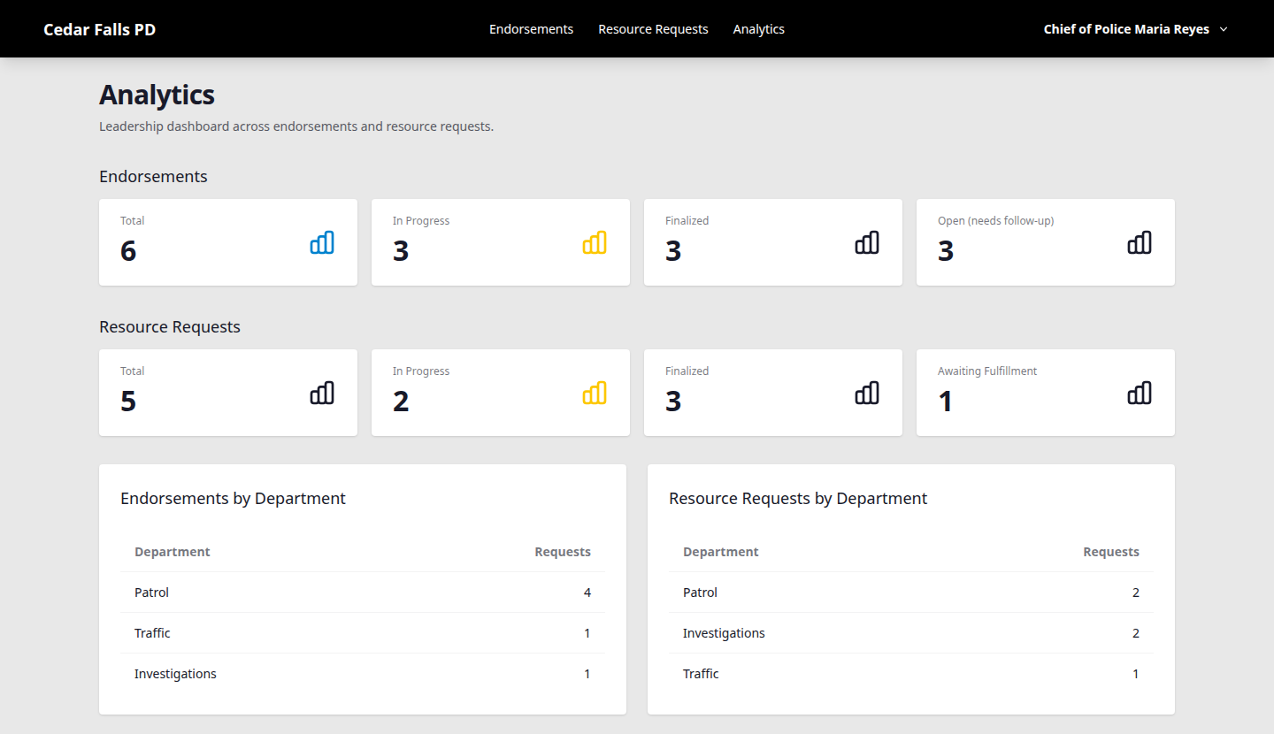Click the Leadership dashboard subtitle text

point(296,126)
